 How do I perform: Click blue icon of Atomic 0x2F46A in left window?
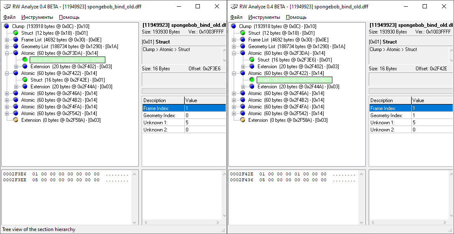16,93
